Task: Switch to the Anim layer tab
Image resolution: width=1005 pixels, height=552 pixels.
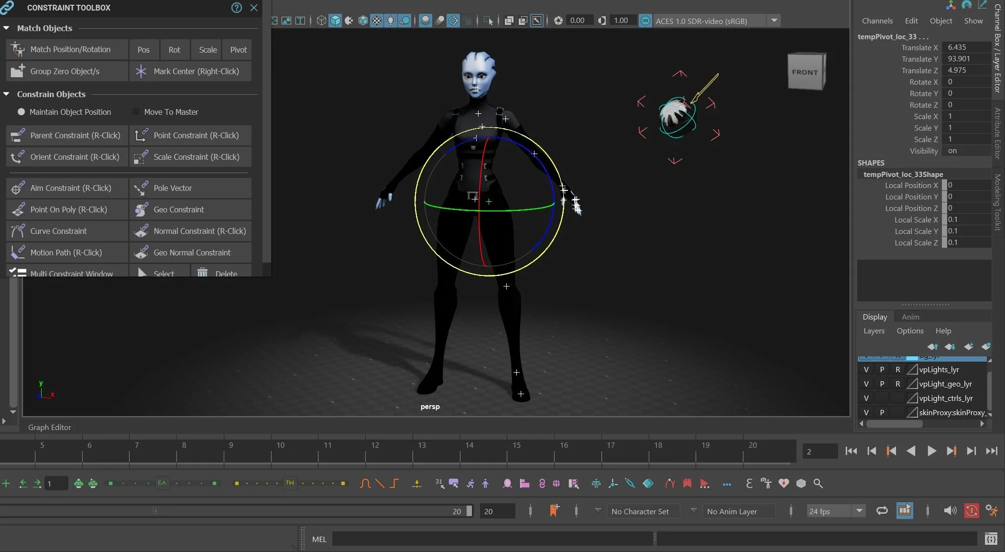Action: (910, 317)
